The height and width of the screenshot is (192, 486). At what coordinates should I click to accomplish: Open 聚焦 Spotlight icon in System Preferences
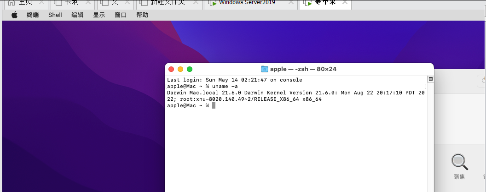click(x=459, y=162)
